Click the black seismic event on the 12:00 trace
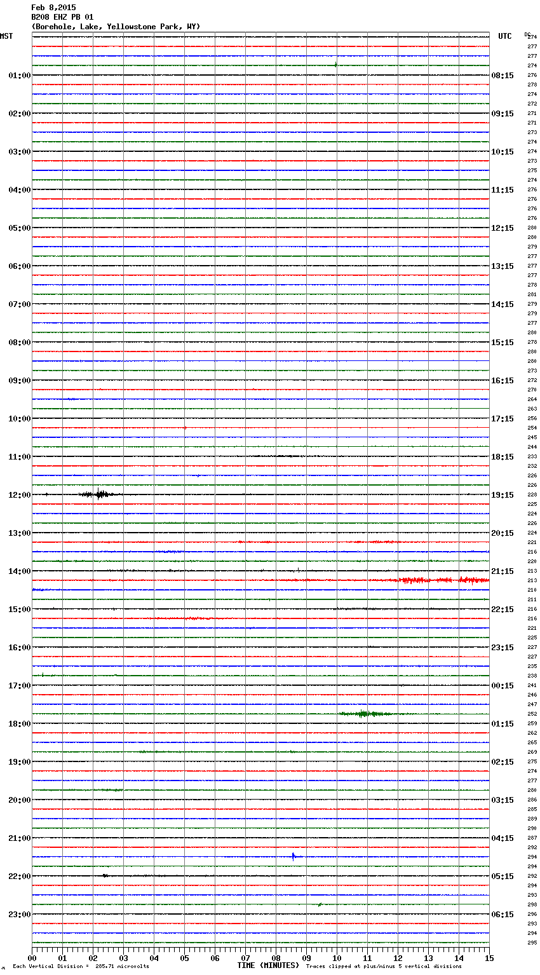The image size is (540, 975). tap(99, 494)
